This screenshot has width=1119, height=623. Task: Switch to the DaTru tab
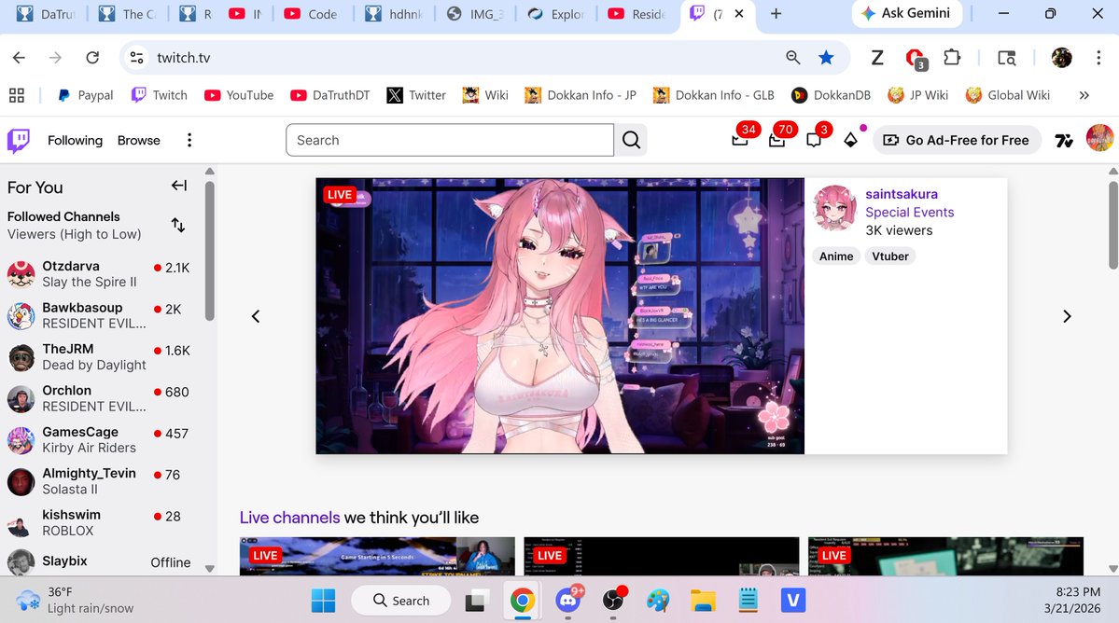pos(48,14)
